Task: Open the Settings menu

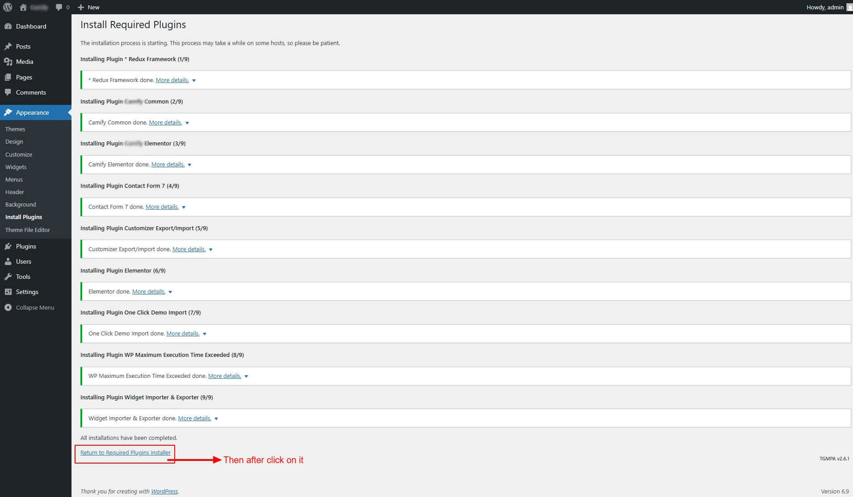Action: [x=27, y=292]
